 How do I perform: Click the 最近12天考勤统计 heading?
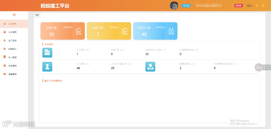(53, 81)
